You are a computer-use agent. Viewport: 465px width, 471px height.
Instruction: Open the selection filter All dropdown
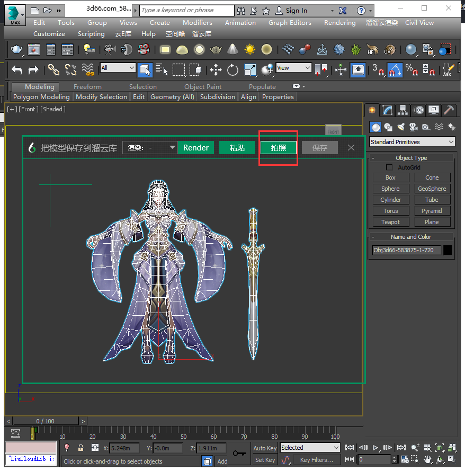click(x=118, y=68)
